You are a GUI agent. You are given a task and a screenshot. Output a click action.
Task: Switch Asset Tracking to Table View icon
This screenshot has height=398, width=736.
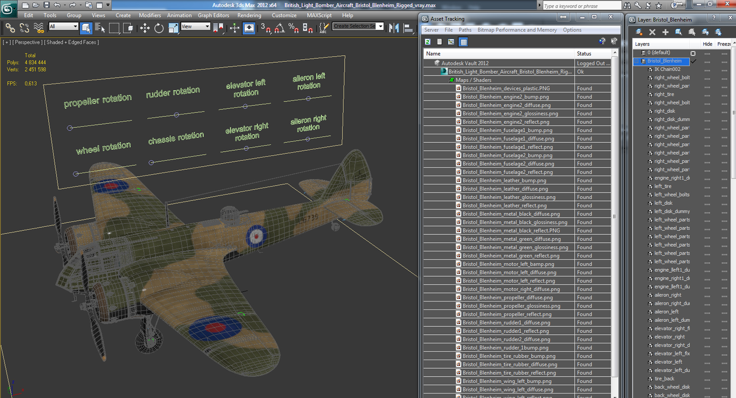point(463,42)
